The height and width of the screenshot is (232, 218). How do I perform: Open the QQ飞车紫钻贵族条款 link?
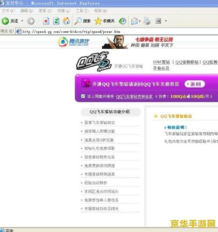[134, 96]
